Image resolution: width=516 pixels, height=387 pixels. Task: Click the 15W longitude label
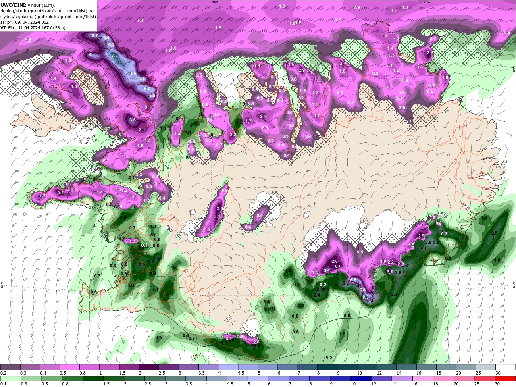427,2
